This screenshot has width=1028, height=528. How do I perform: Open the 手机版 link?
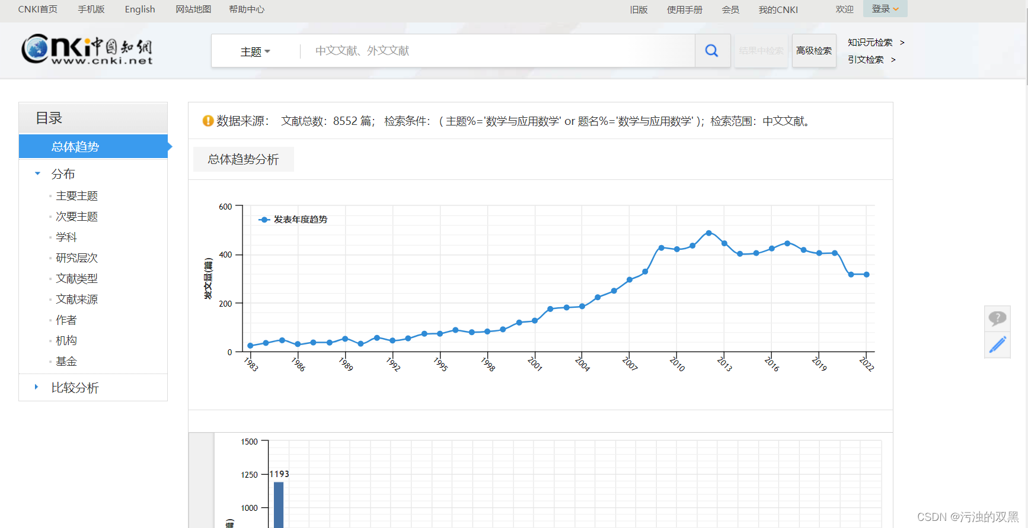coord(91,9)
